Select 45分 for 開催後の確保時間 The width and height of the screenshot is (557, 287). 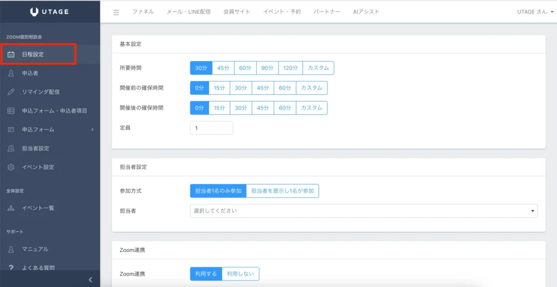point(263,108)
